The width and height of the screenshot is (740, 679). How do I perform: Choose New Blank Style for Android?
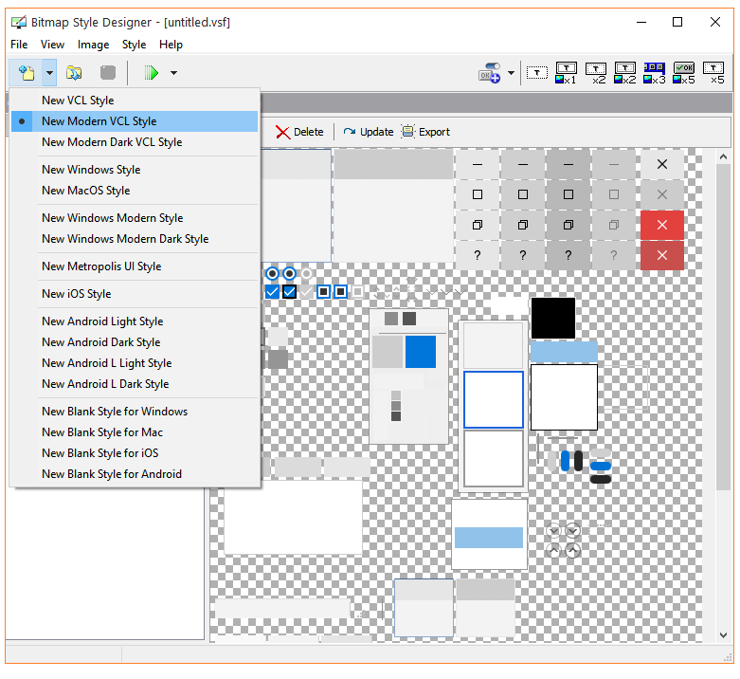coord(135,474)
